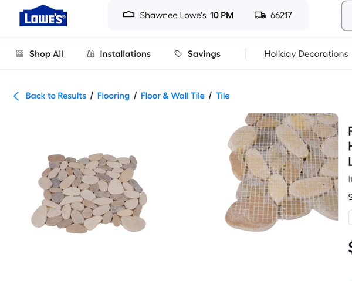This screenshot has height=281, width=352.
Task: Select the Installations tools icon
Action: click(90, 54)
